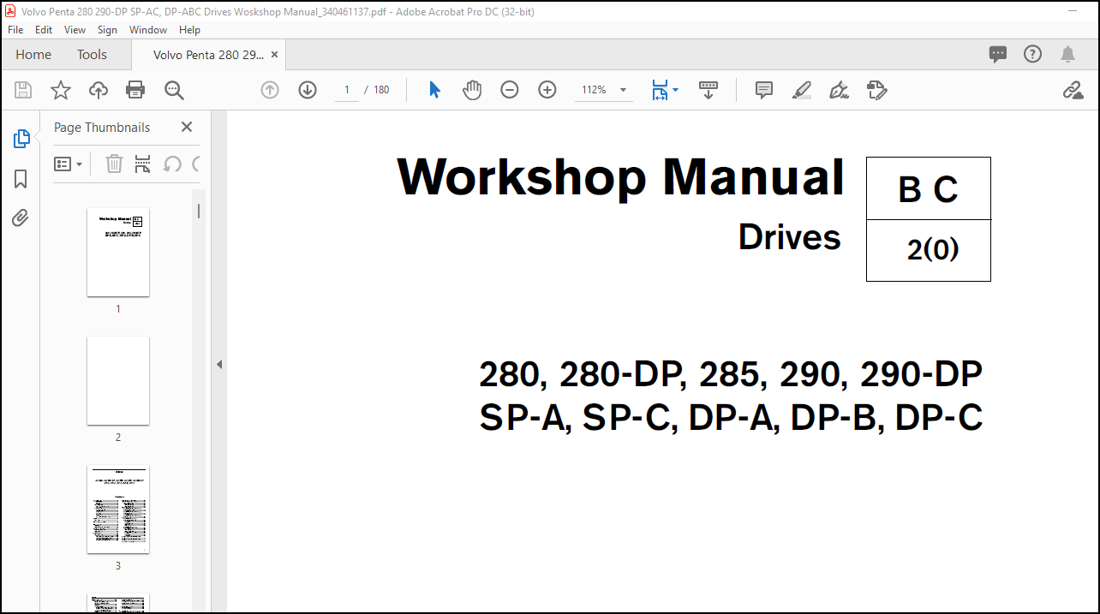1100x614 pixels.
Task: Open the Help question mark icon
Action: [x=1033, y=54]
